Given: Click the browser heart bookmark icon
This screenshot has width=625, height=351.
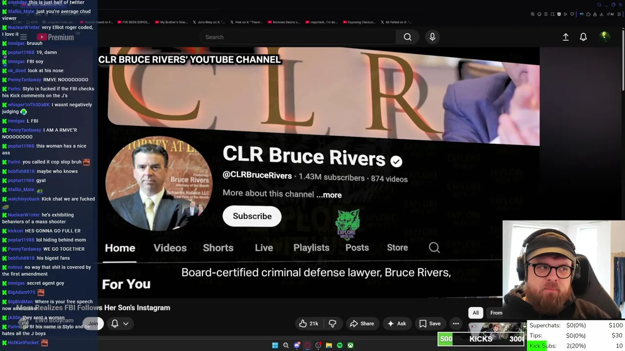Looking at the screenshot, I should click(x=572, y=14).
